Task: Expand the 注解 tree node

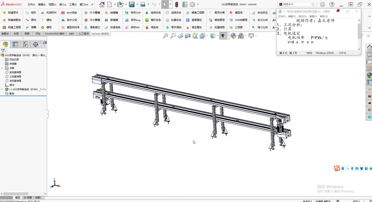Action: [x=2, y=68]
